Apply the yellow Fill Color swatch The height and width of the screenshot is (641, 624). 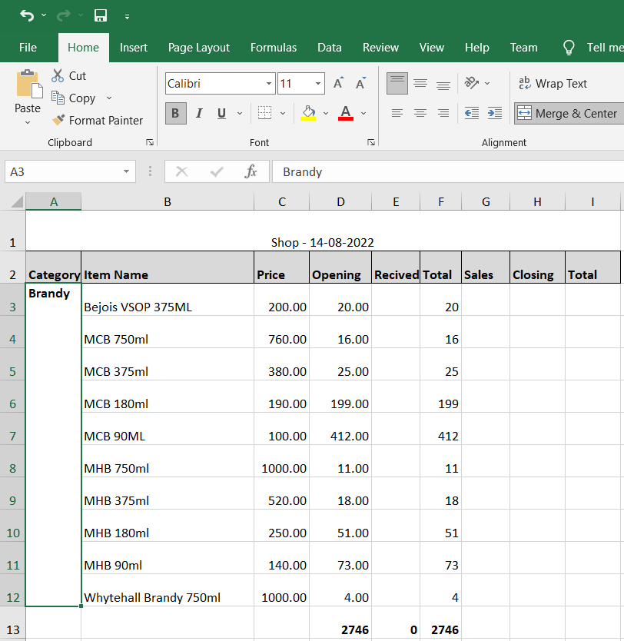309,114
